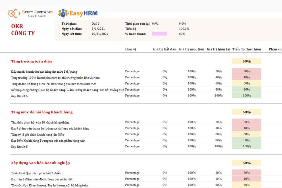The height and width of the screenshot is (188, 282).
Task: Select green 80% progress of 'Kết hợp cùng Phòng' row
Action: click(246, 89)
